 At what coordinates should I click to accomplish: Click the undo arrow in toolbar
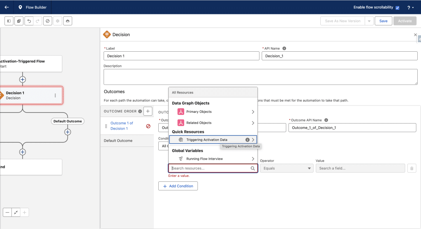[28, 21]
